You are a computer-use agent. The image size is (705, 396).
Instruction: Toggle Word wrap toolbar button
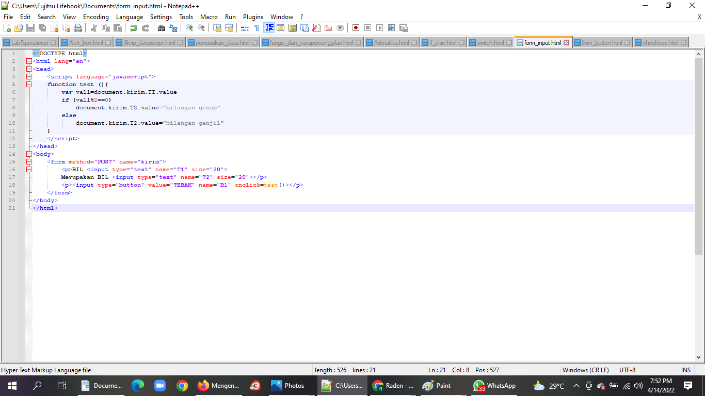coord(245,28)
